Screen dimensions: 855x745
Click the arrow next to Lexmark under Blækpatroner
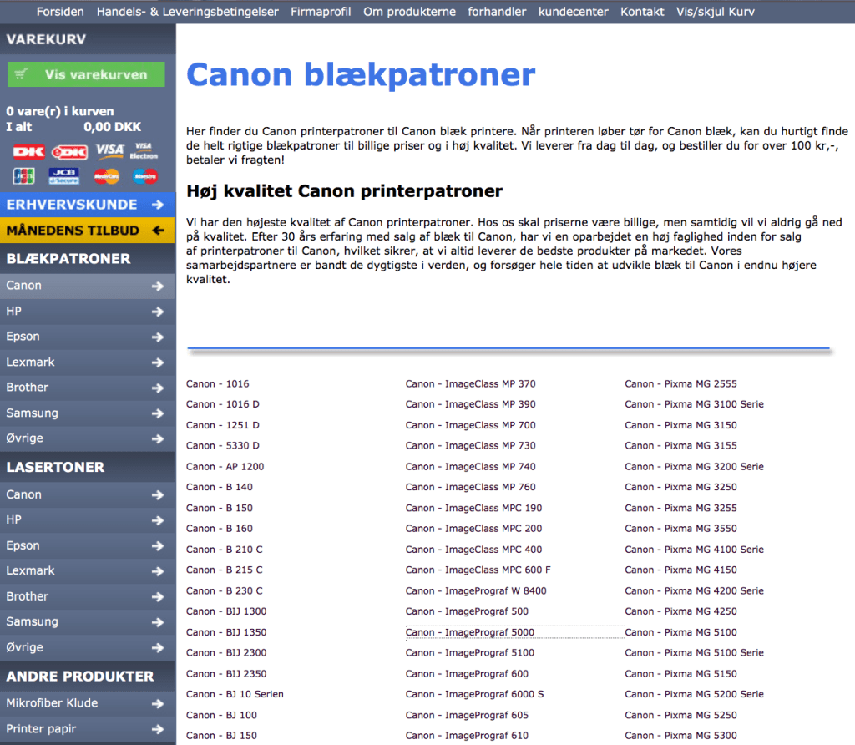click(x=158, y=362)
